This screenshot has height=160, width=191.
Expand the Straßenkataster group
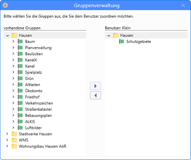click(x=13, y=109)
